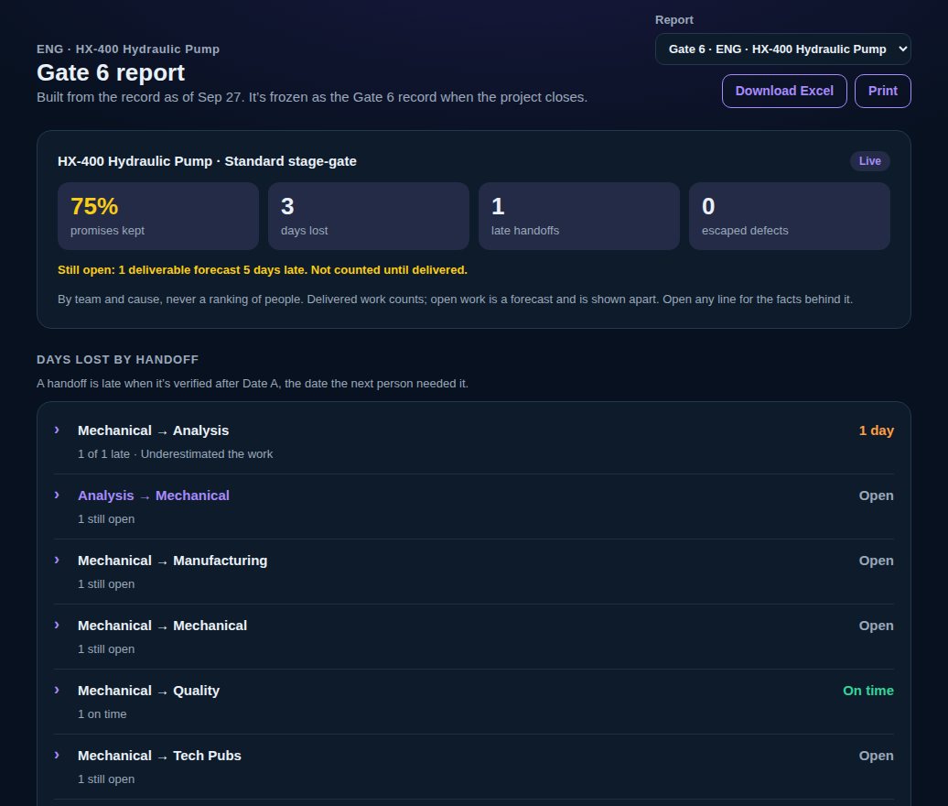Click the Print button
This screenshot has width=948, height=806.
click(x=883, y=91)
